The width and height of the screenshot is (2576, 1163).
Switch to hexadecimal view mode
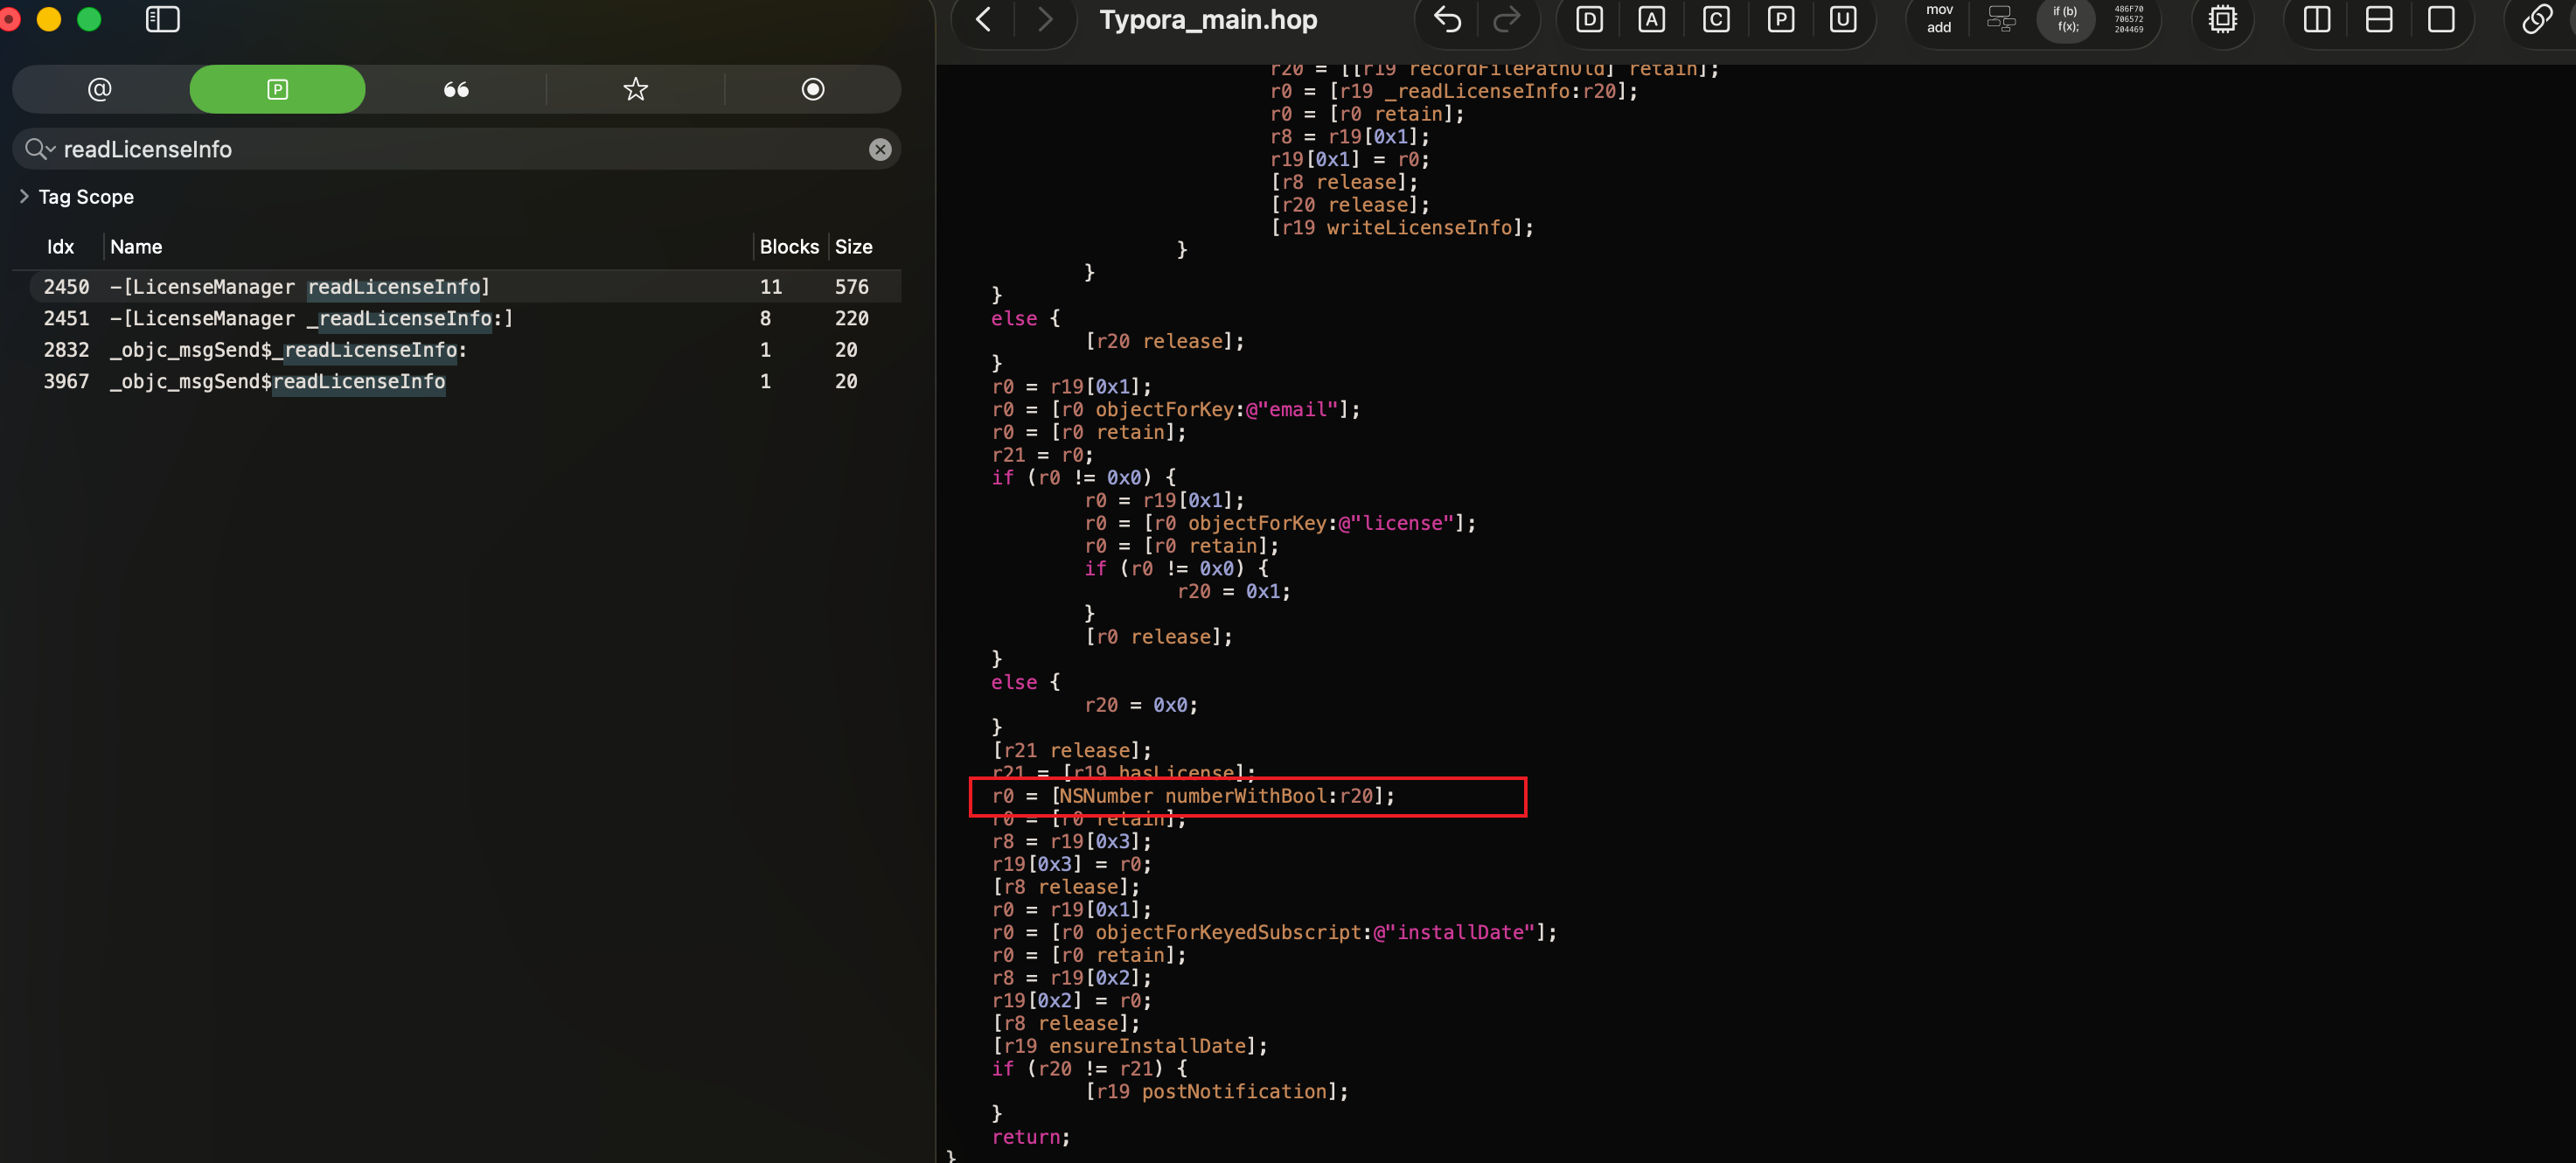pos(2128,19)
